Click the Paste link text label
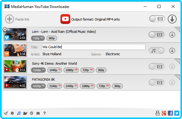Viewport: 182px width, 119px height. coord(22,19)
